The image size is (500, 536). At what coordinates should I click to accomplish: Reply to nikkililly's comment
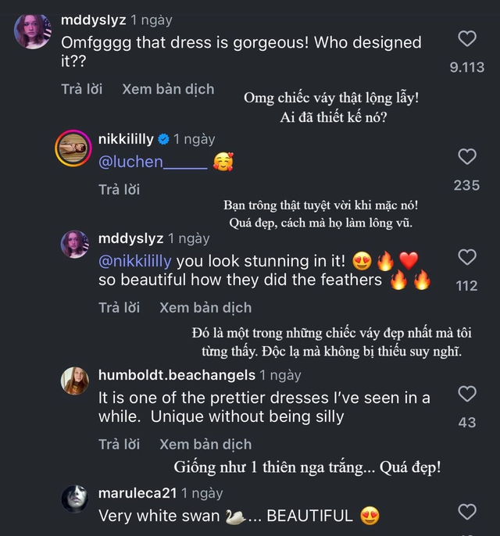(119, 189)
